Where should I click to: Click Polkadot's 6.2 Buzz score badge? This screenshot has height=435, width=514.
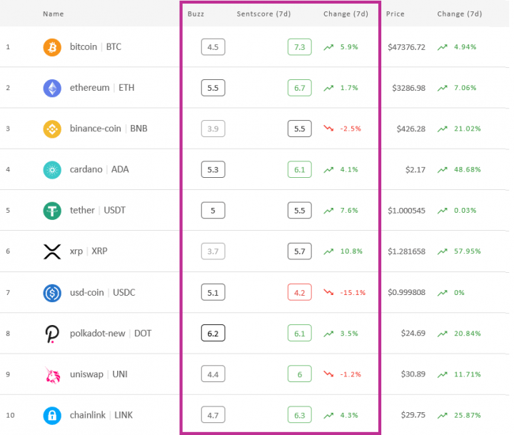coord(213,334)
